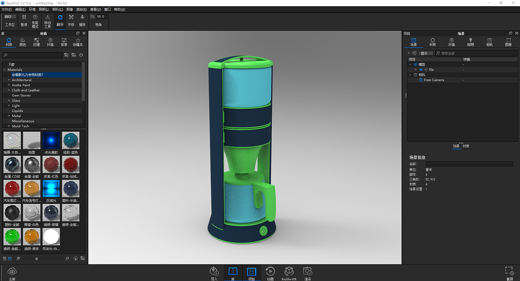
Task: Open the 云库 cloud library button
Action: [x=12, y=273]
